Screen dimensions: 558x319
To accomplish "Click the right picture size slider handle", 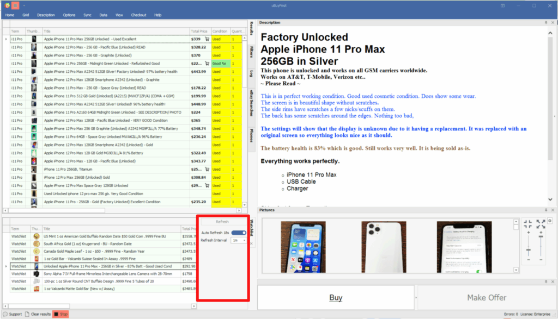I will (541, 236).
